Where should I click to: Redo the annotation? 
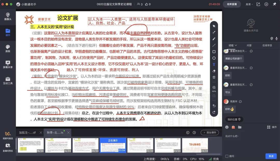coord(214,112)
